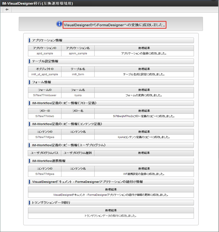The height and width of the screenshot is (232, 219).
Task: Go back using the left arrow icon
Action: 7,10
